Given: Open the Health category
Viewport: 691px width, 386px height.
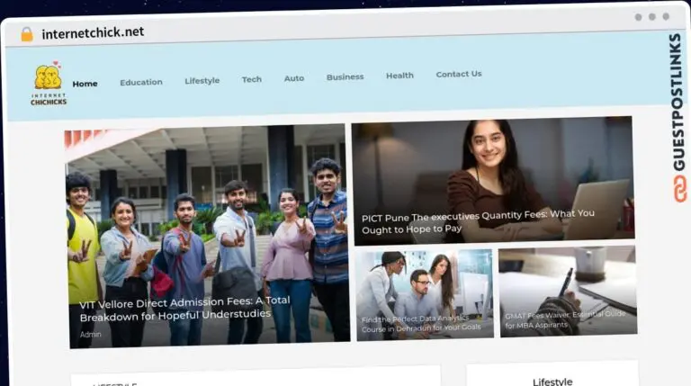Looking at the screenshot, I should [x=399, y=76].
